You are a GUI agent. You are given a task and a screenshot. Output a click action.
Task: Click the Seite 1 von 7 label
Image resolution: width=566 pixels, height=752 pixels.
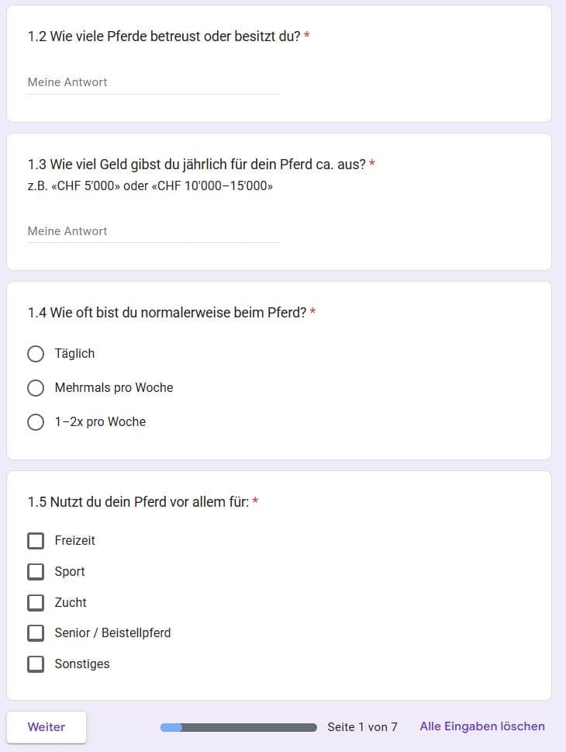coord(362,727)
